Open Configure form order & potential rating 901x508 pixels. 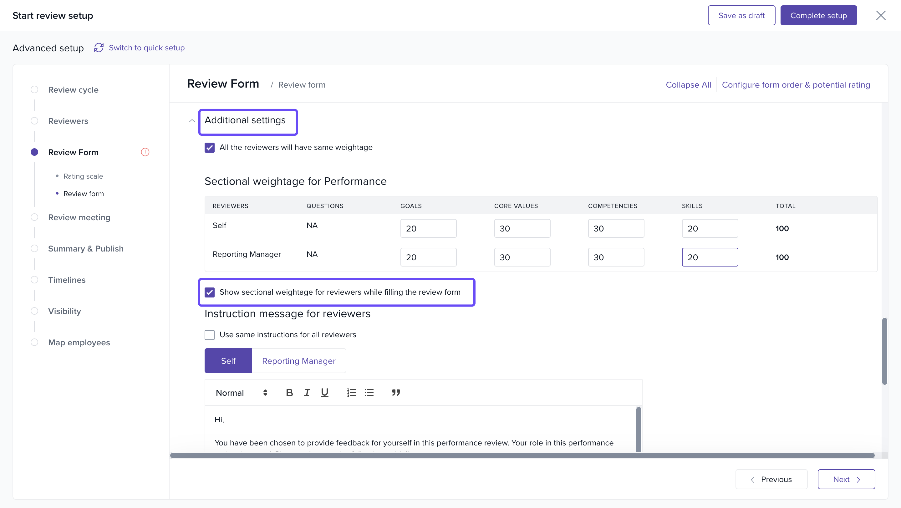coord(796,84)
